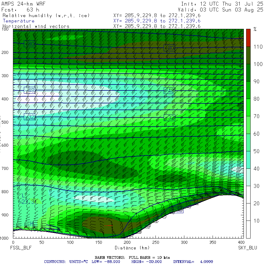Click the 'LOW= -88.000' legend value

point(106,262)
